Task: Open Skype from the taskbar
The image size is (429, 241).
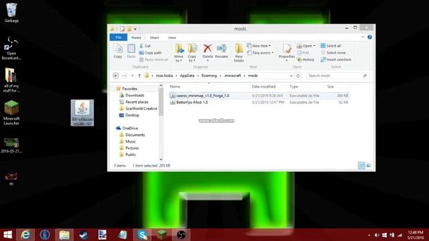Action: [142, 235]
